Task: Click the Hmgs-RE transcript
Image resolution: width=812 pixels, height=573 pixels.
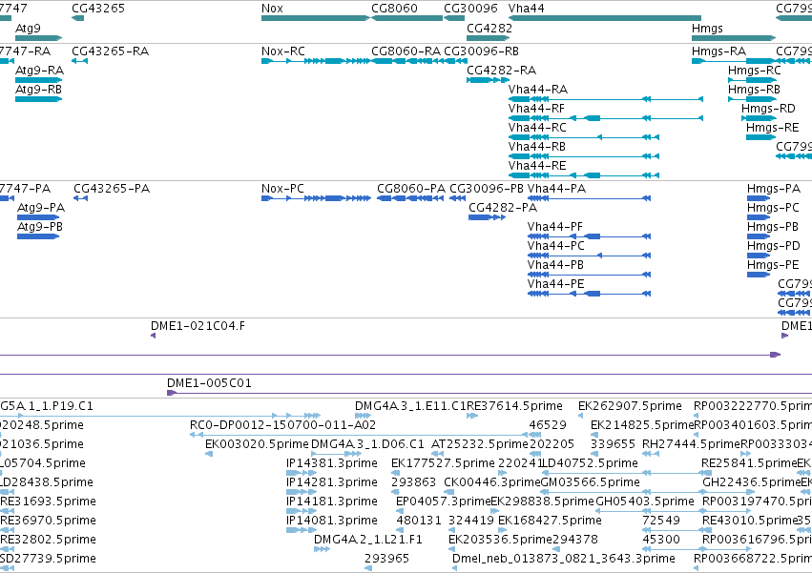Action: point(760,137)
